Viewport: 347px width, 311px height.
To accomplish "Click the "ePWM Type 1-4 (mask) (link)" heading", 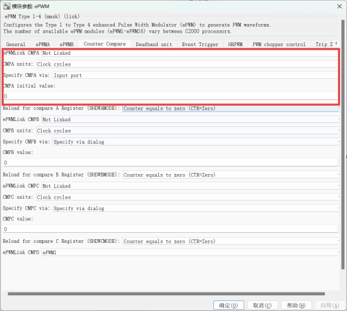I will [42, 16].
